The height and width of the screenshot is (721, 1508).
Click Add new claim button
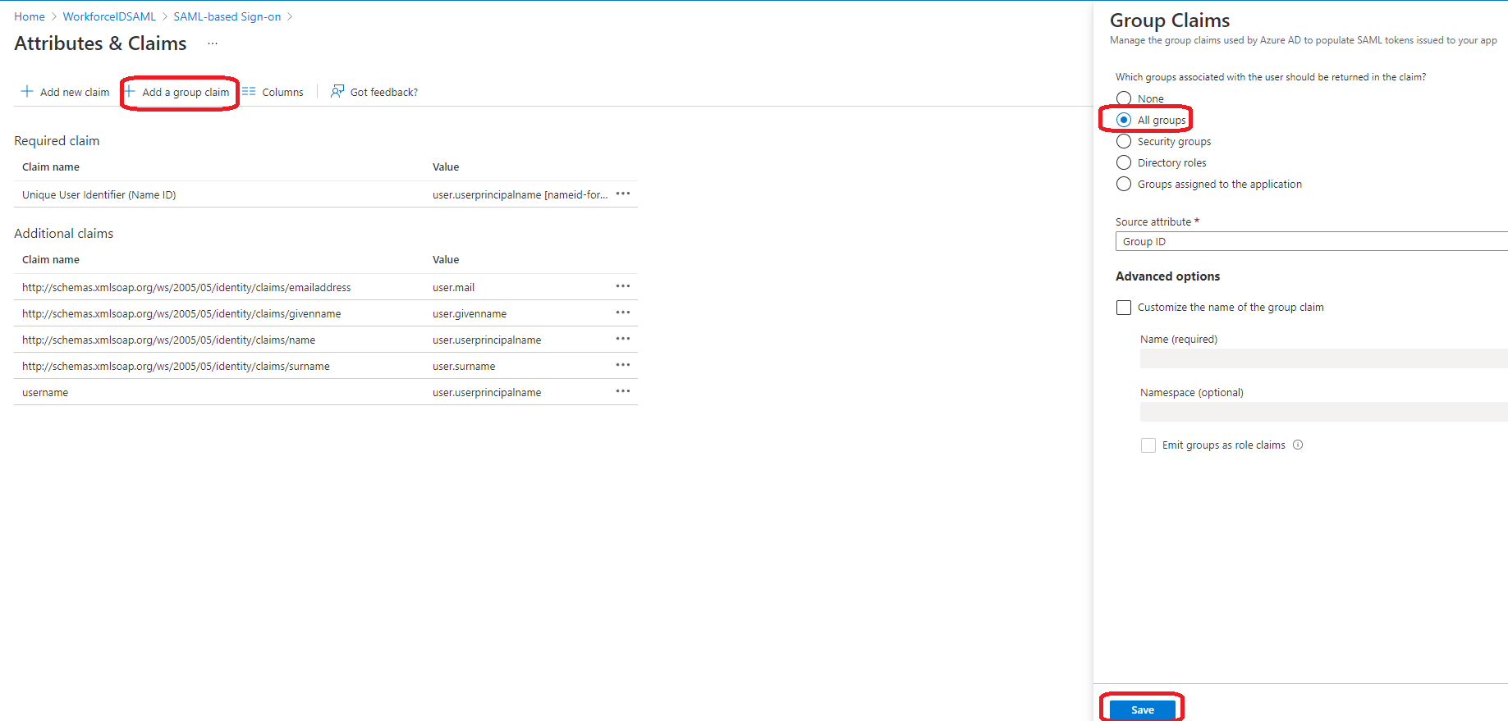point(65,92)
